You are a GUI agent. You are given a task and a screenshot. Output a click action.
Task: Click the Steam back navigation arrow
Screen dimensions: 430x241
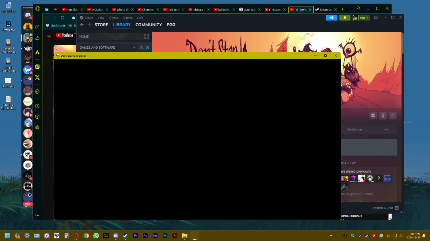click(82, 25)
